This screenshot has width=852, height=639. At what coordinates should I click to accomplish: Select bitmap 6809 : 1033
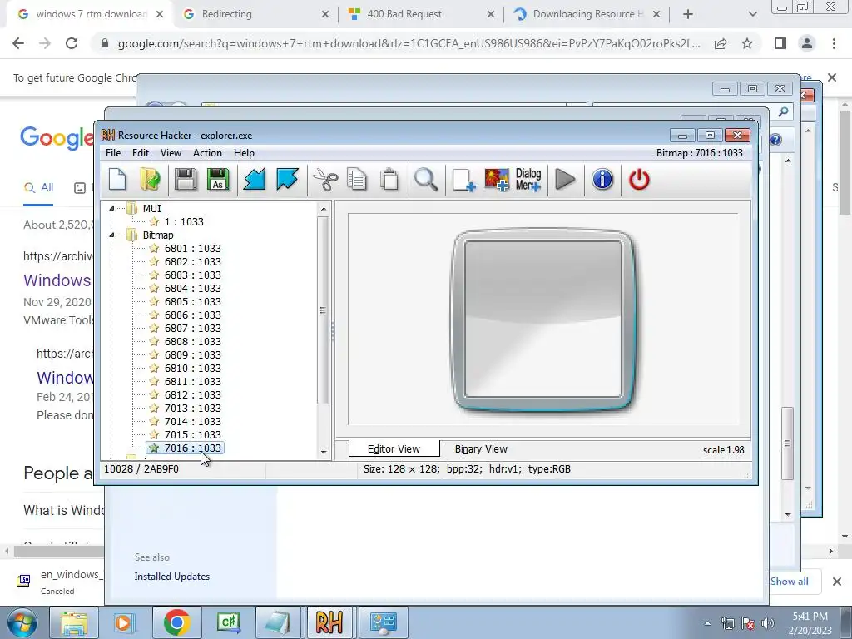[x=192, y=355]
